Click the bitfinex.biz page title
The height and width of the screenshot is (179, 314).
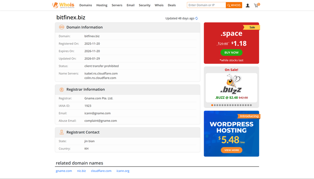[71, 18]
